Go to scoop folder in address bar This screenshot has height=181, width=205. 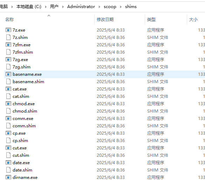coord(110,7)
